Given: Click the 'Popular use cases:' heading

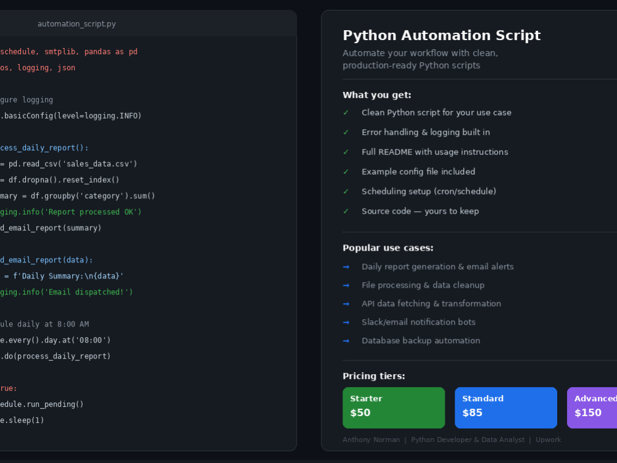Looking at the screenshot, I should (x=387, y=248).
